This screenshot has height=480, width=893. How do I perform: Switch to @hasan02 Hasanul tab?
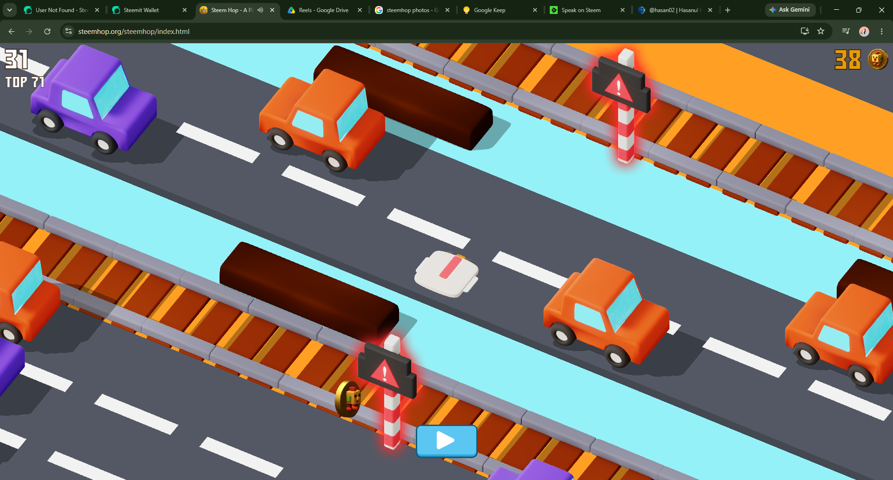[x=675, y=10]
